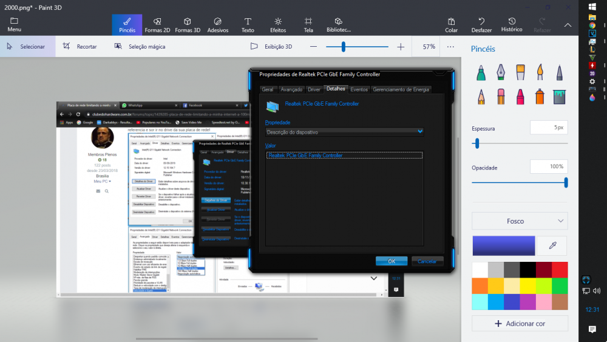Toggle Exibição 3D view
Viewport: 607px width, 342px height.
click(272, 46)
